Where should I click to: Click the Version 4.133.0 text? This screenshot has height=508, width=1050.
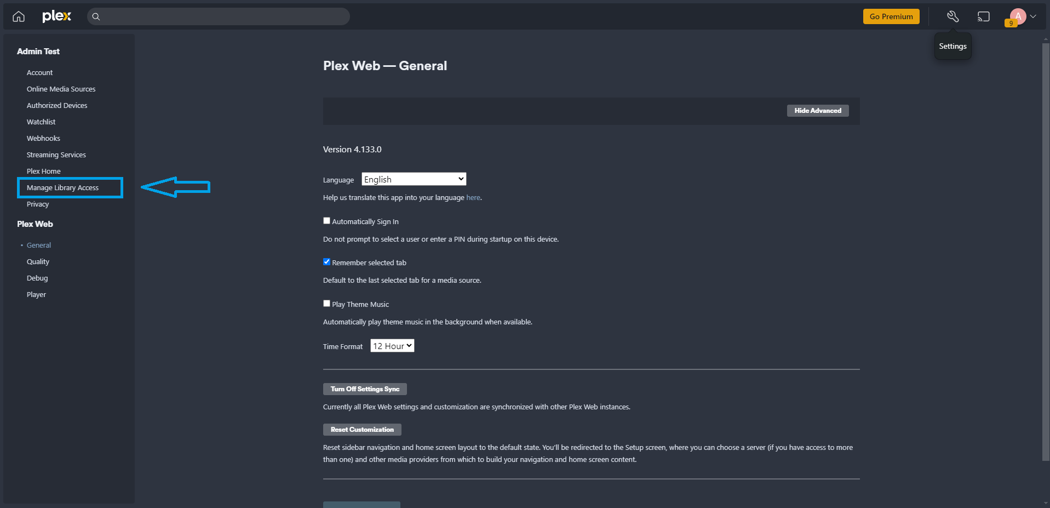pyautogui.click(x=352, y=150)
